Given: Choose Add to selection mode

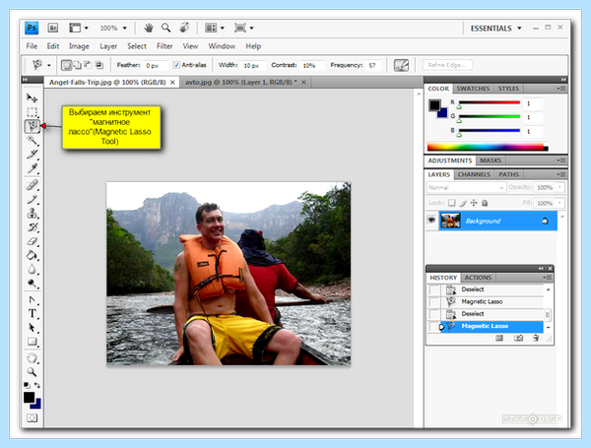Looking at the screenshot, I should [x=77, y=65].
